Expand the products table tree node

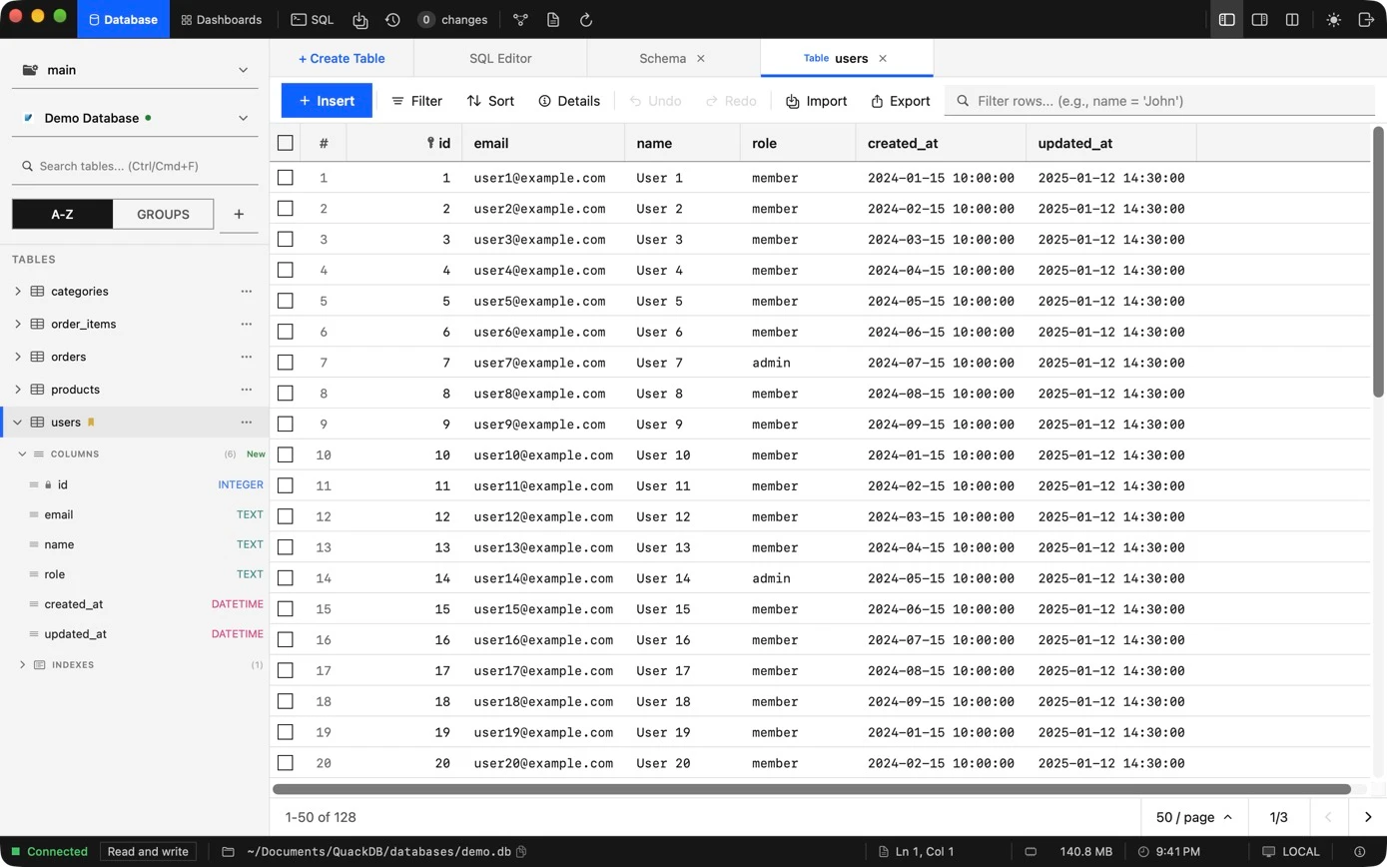click(17, 390)
